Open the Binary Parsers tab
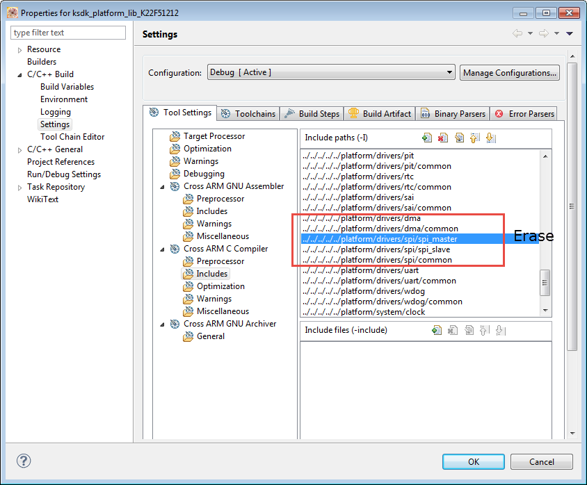 pyautogui.click(x=453, y=114)
